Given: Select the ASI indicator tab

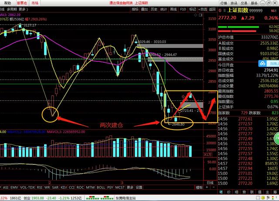Looking at the screenshot, I should pos(6,188).
